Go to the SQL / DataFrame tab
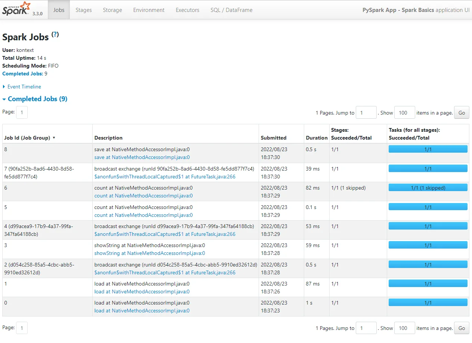Screen dimensions: 472x343 (231, 10)
